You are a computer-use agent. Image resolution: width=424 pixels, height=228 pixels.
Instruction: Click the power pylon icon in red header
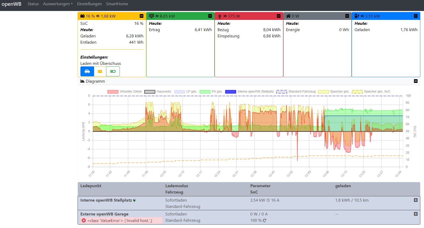pos(220,16)
